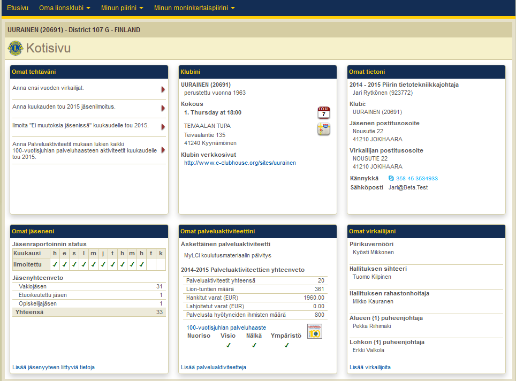Image resolution: width=516 pixels, height=381 pixels.
Task: Click Lisää palveluaktiviteetteja link
Action: coord(213,367)
